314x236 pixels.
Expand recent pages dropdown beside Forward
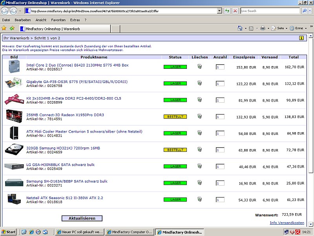[x=20, y=11]
